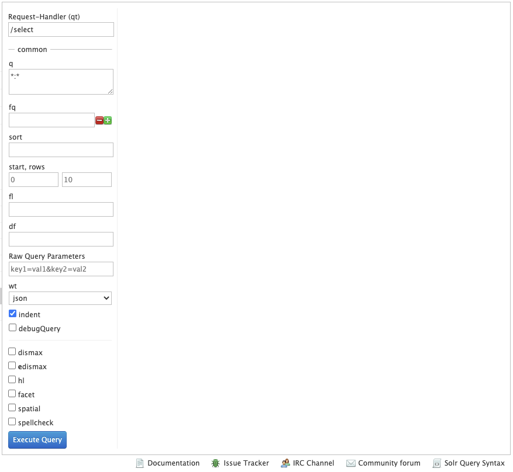Click the wt label text
The image size is (513, 472).
point(13,286)
